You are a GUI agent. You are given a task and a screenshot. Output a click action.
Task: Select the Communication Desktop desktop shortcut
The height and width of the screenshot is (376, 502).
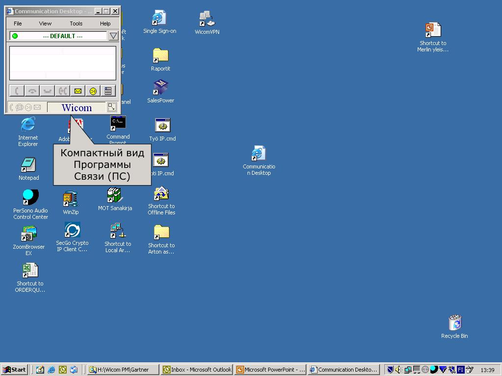[259, 161]
